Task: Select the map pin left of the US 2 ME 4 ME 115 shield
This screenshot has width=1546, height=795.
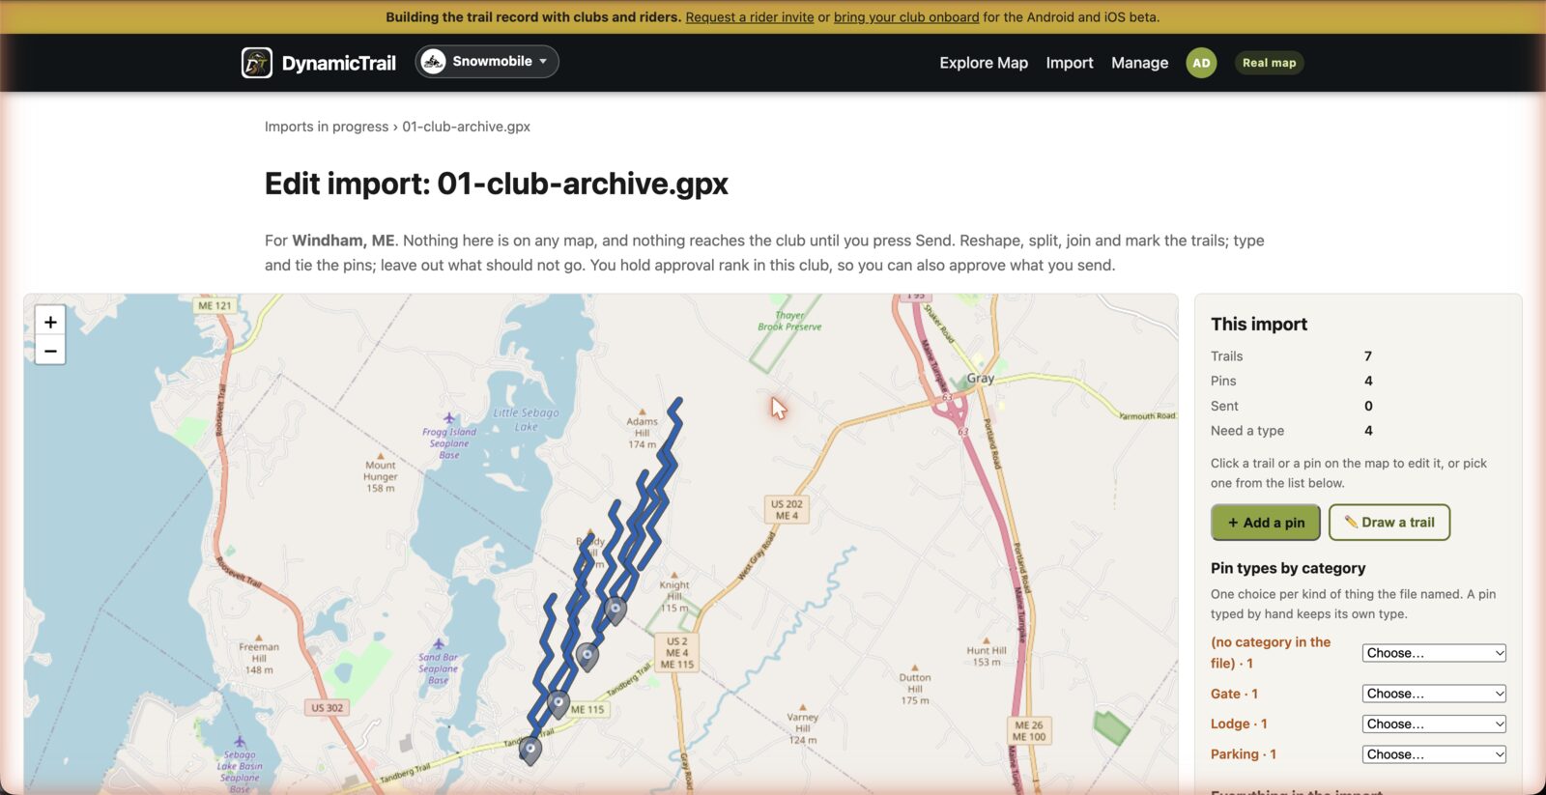Action: (587, 657)
